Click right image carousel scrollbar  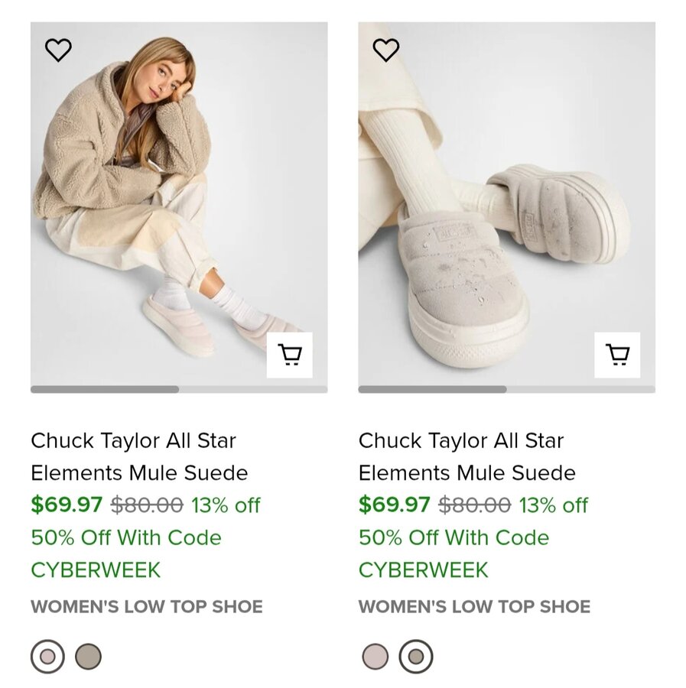coord(506,389)
